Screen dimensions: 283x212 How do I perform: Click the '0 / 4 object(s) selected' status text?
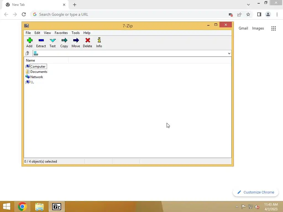pyautogui.click(x=41, y=161)
